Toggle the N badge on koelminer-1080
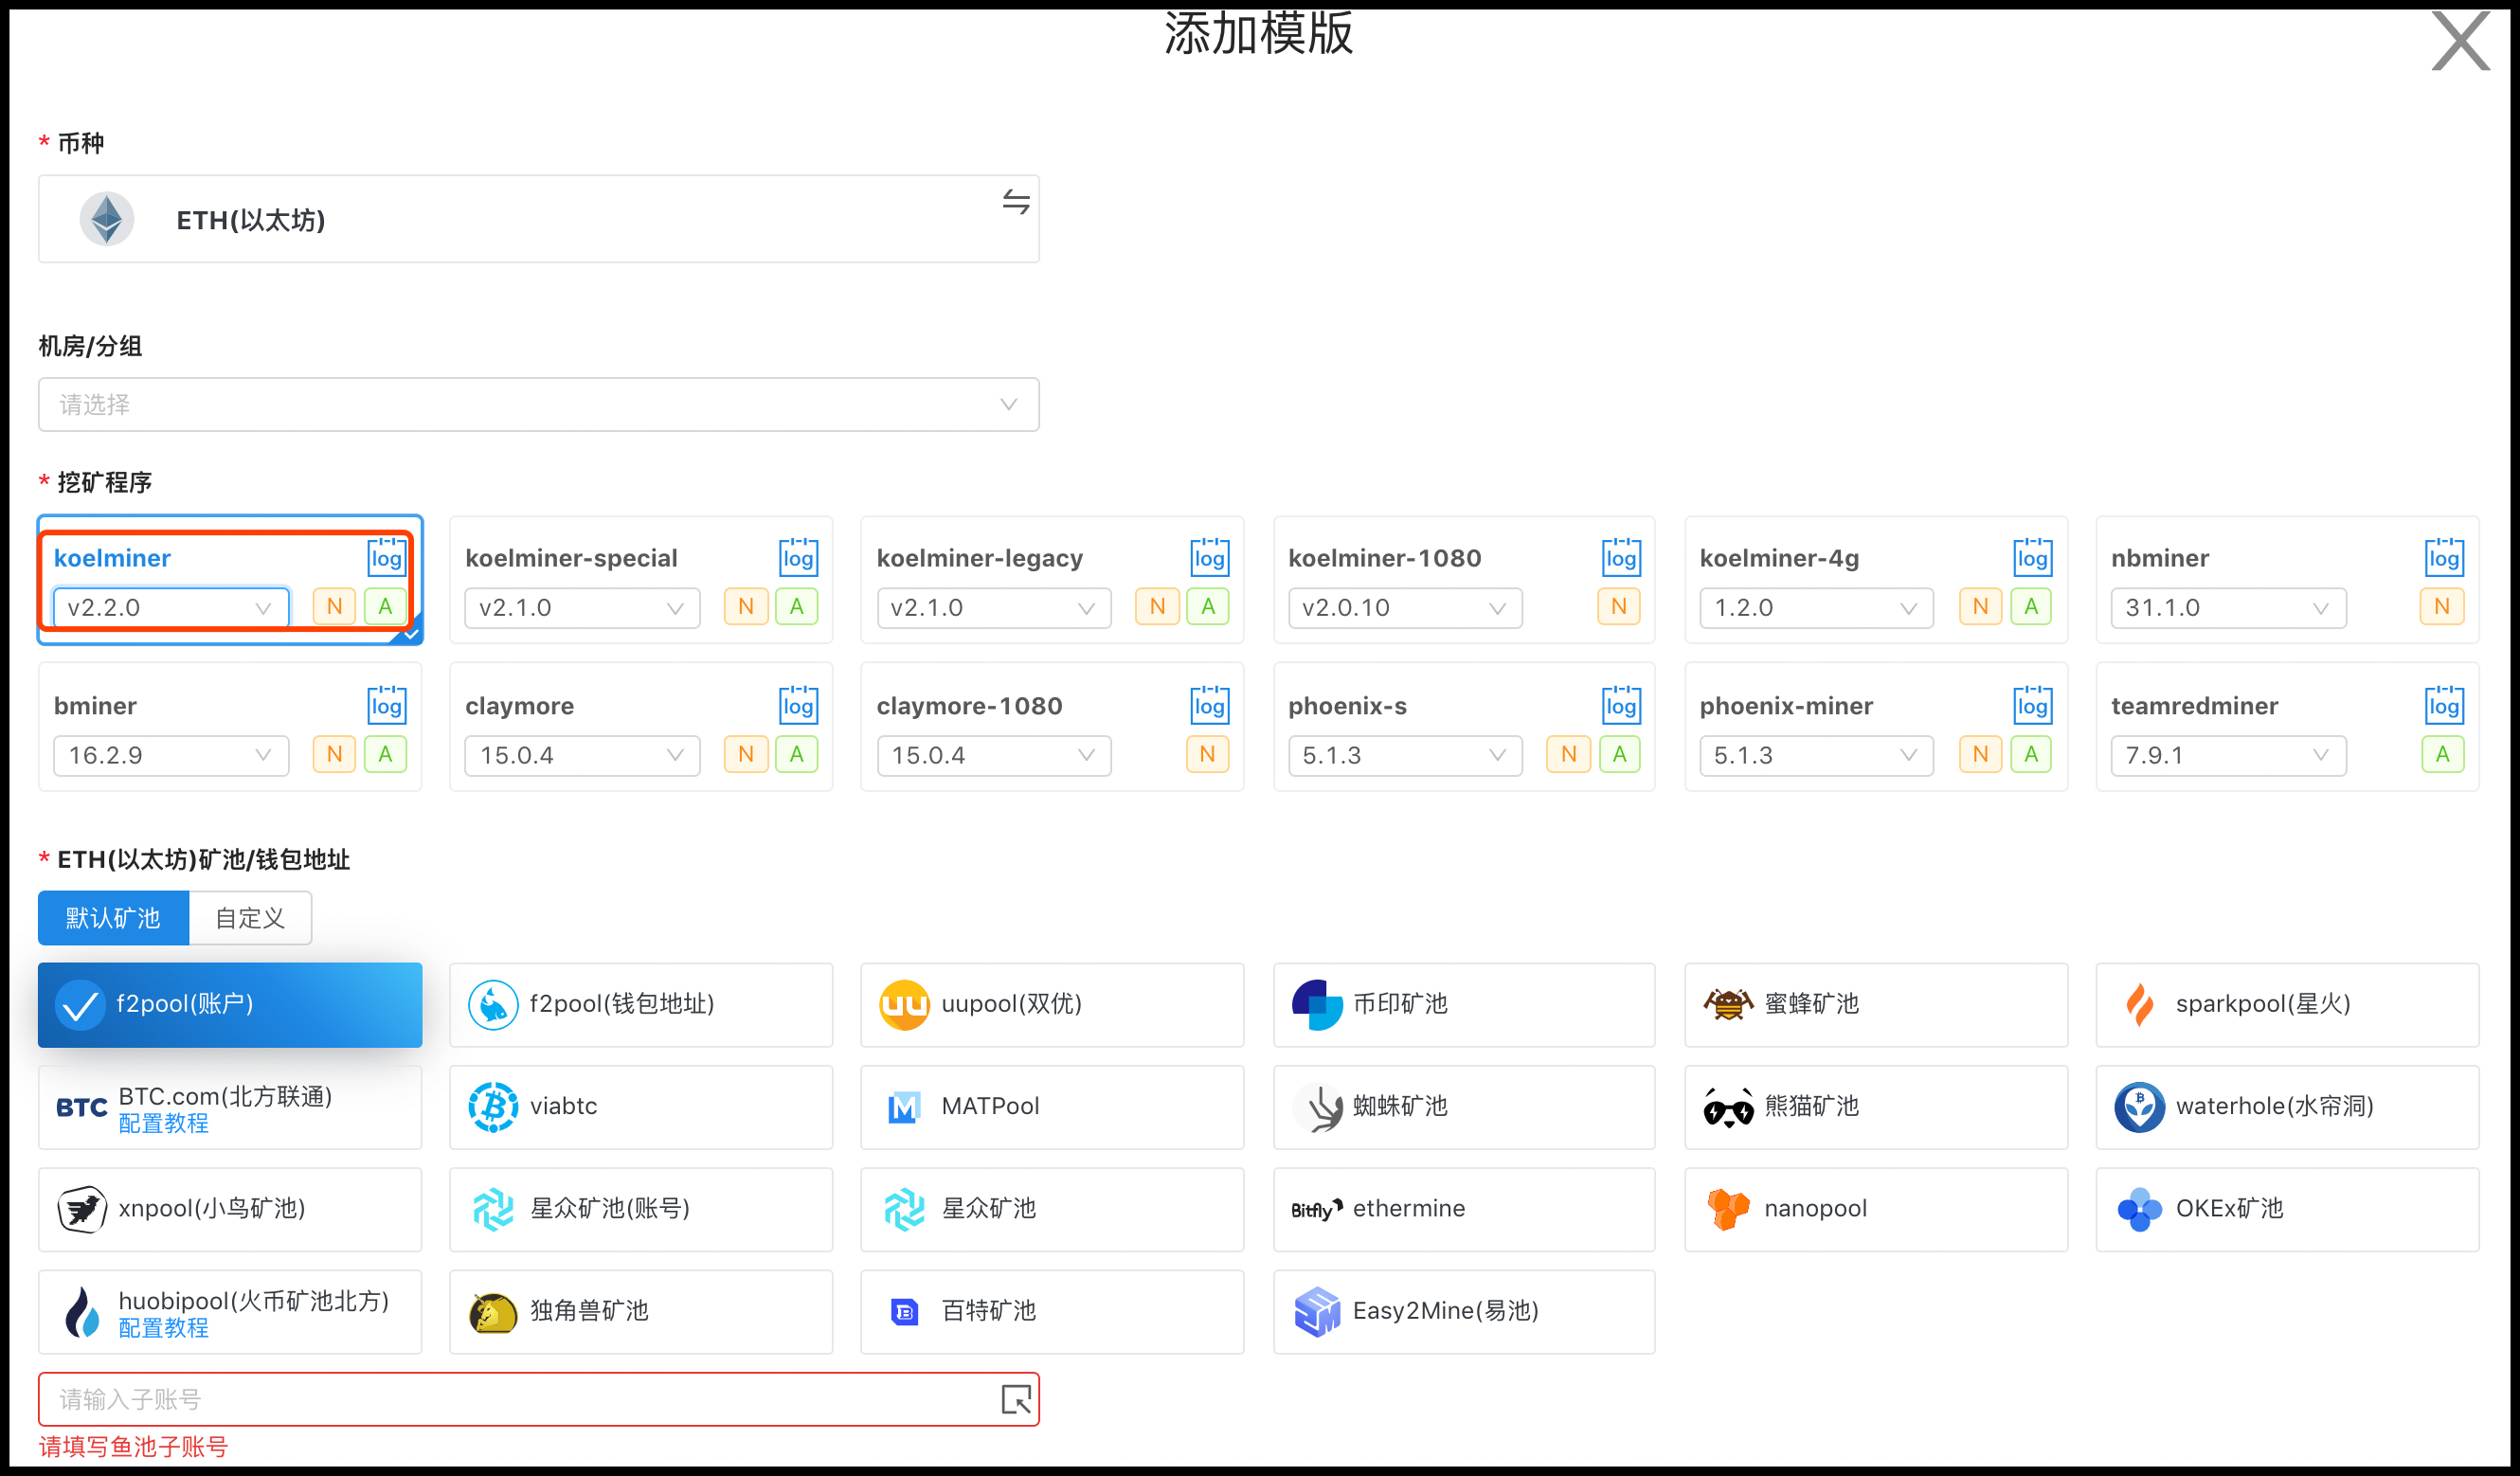The height and width of the screenshot is (1476, 2520). 1619,606
